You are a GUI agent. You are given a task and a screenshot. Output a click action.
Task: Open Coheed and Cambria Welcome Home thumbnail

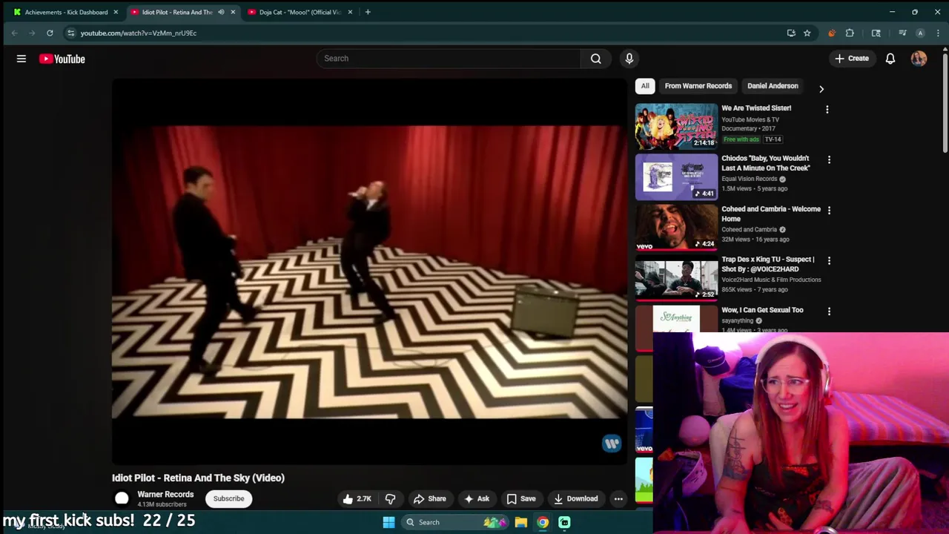[676, 227]
